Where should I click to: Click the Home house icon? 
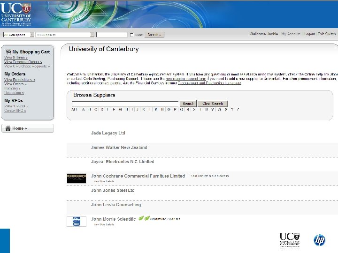click(8, 128)
